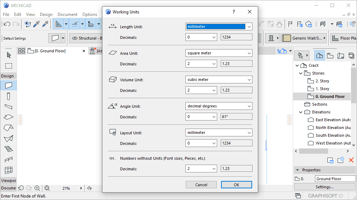Screen dimensions: 357x200
Task: Select the Roof tool
Action: pos(8,128)
